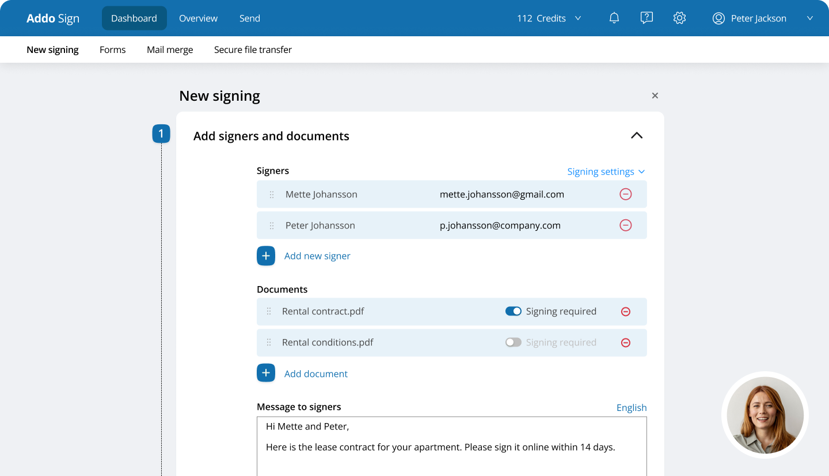Collapse the Add signers and documents section

pyautogui.click(x=636, y=136)
